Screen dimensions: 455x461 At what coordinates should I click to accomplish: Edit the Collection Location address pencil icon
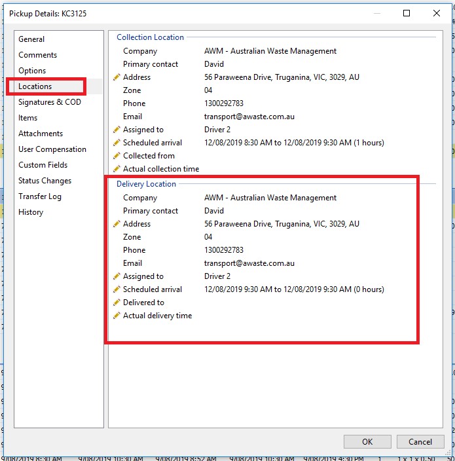[x=117, y=77]
